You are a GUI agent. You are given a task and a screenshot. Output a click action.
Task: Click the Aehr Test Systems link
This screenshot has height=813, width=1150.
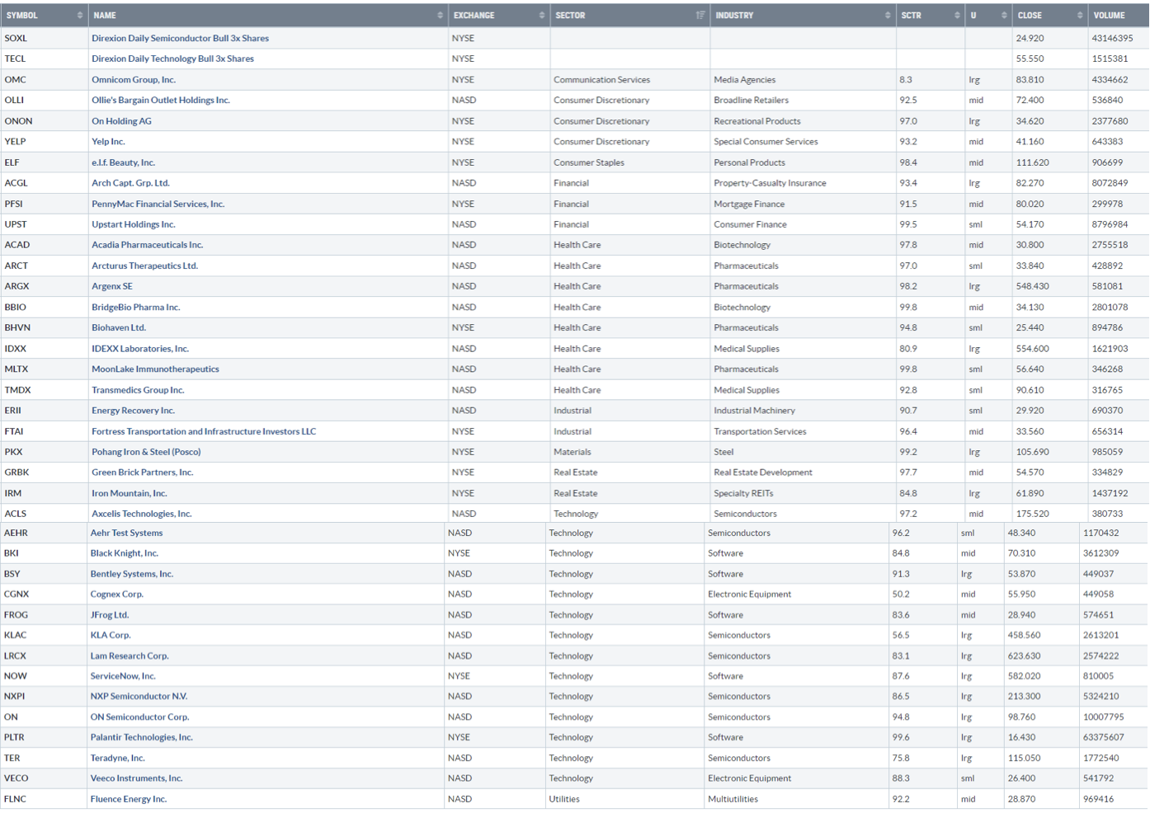(x=126, y=533)
